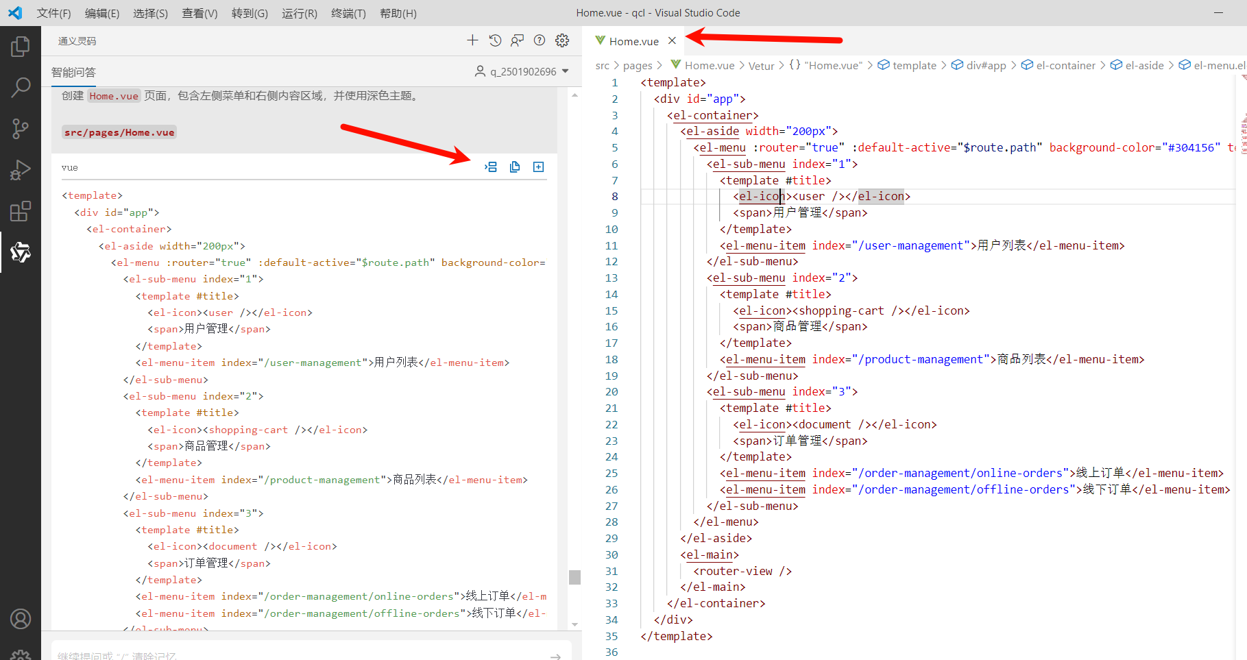Open the Explorer view in activity bar

[x=21, y=47]
